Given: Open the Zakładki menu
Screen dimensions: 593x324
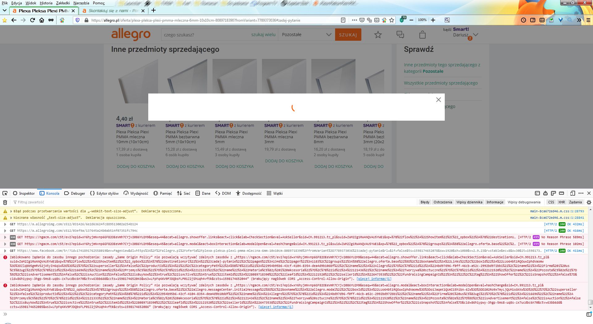Looking at the screenshot, I should tap(63, 3).
